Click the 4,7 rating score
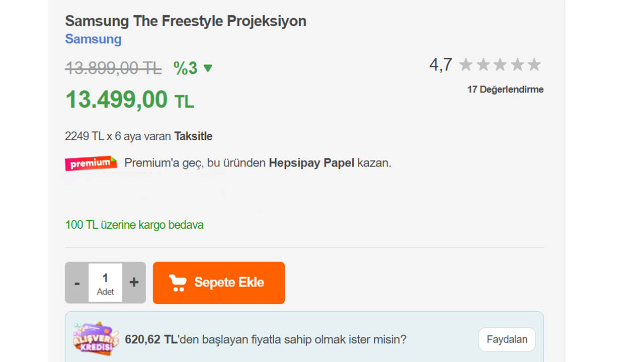 (440, 65)
